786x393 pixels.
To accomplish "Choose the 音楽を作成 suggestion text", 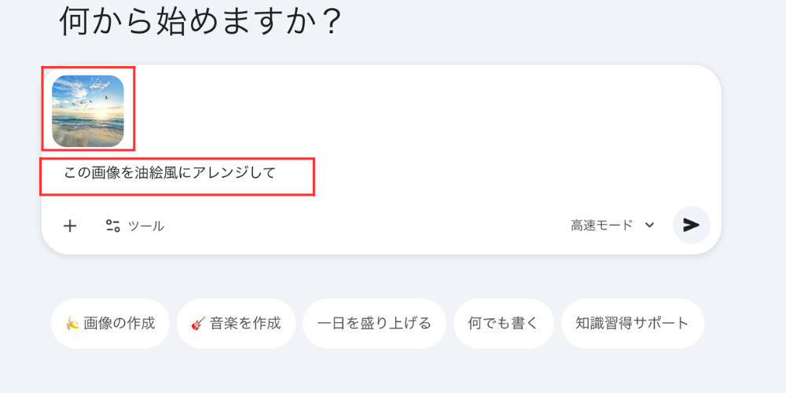I will [x=245, y=323].
